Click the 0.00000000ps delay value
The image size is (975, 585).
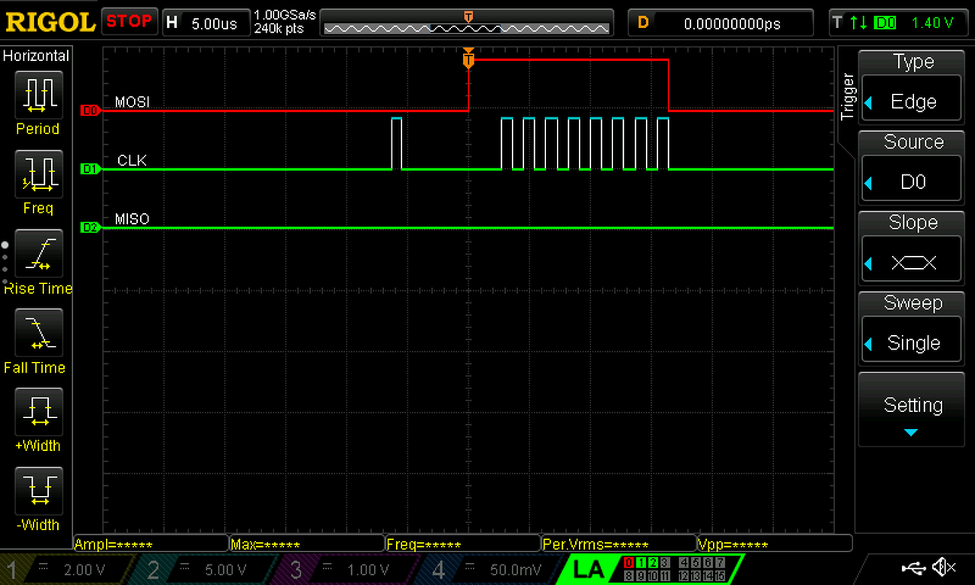pyautogui.click(x=732, y=24)
